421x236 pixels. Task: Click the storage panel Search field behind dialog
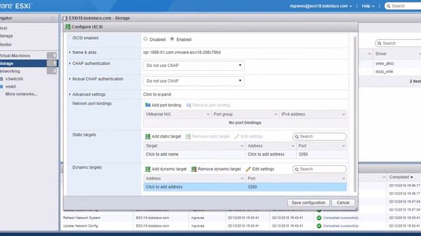[x=398, y=43]
